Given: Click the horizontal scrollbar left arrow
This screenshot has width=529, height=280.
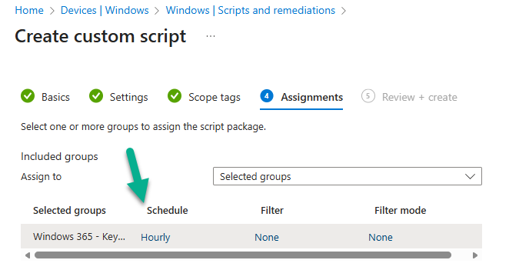Looking at the screenshot, I should [28, 255].
